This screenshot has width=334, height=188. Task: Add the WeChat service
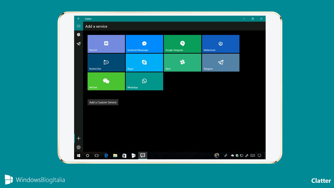106,81
